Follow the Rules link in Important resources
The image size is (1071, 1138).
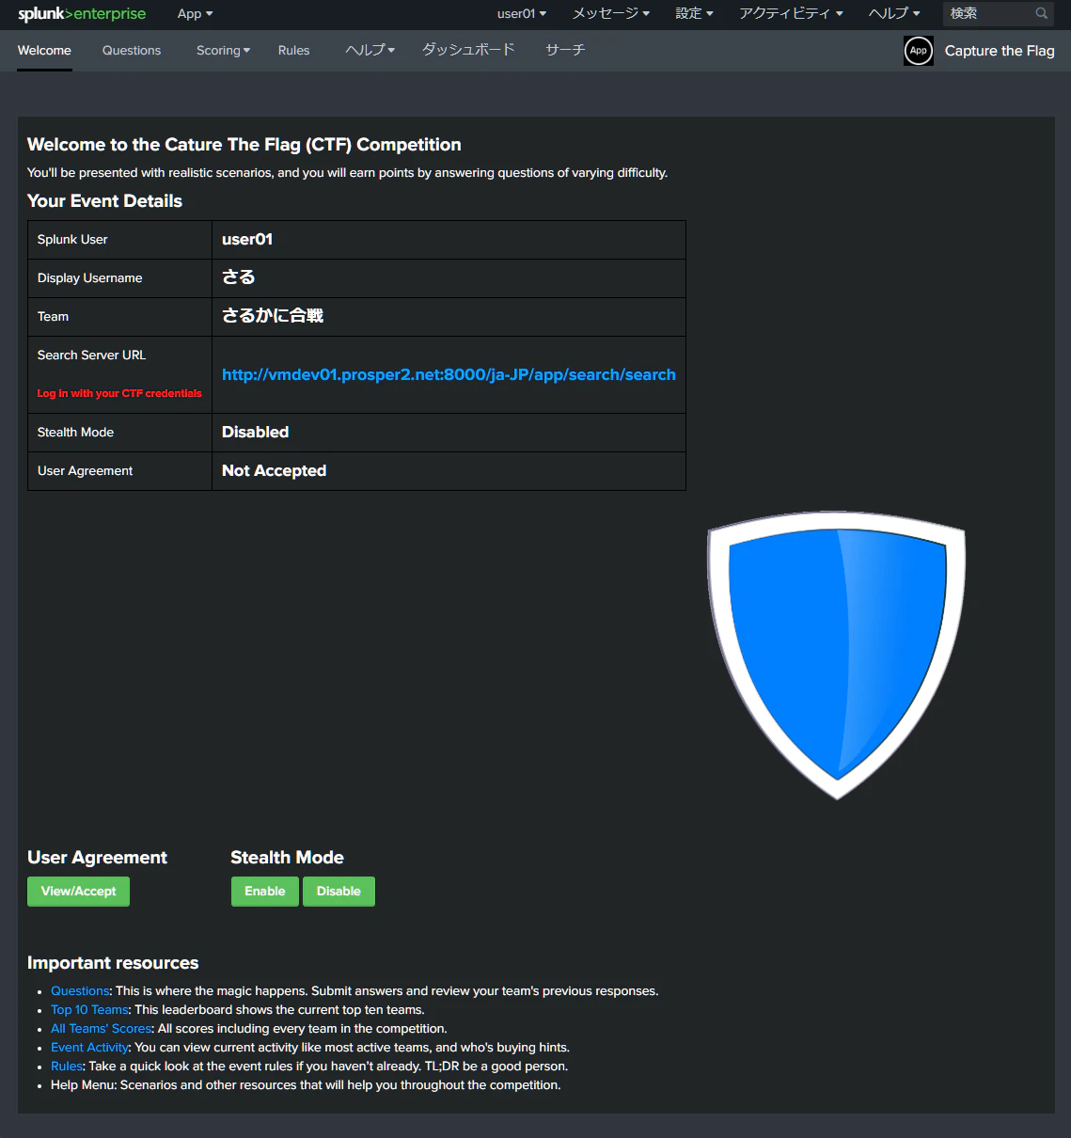coord(67,1067)
